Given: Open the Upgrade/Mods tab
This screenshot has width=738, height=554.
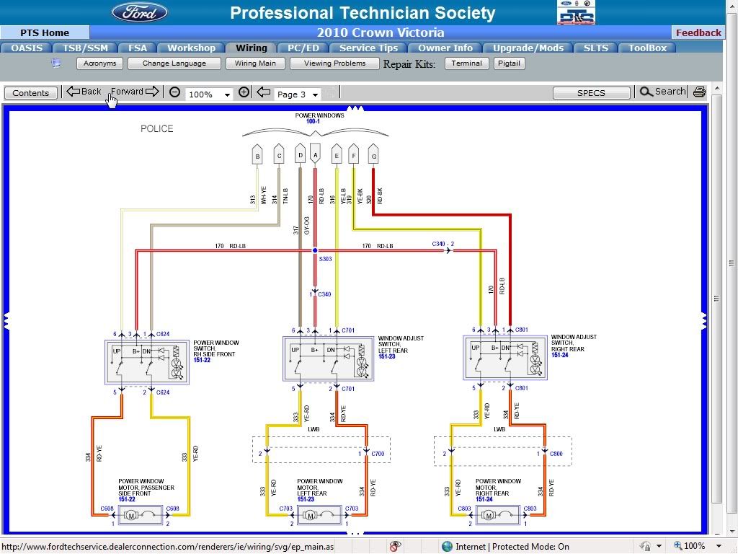Looking at the screenshot, I should click(528, 48).
